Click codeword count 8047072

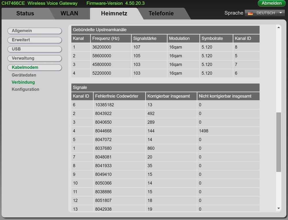point(103,140)
